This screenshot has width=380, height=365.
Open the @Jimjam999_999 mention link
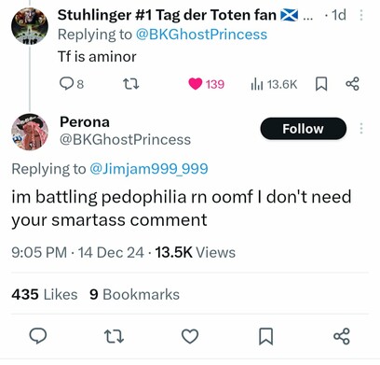click(x=149, y=169)
